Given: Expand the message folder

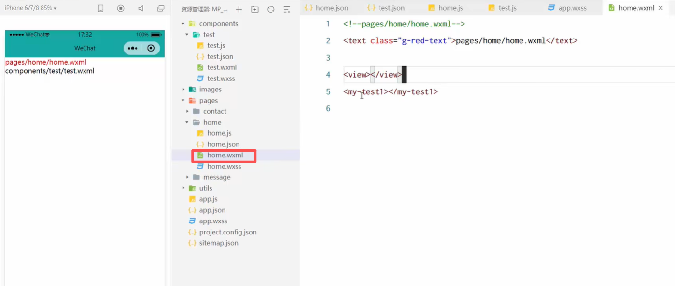Looking at the screenshot, I should click(x=187, y=177).
